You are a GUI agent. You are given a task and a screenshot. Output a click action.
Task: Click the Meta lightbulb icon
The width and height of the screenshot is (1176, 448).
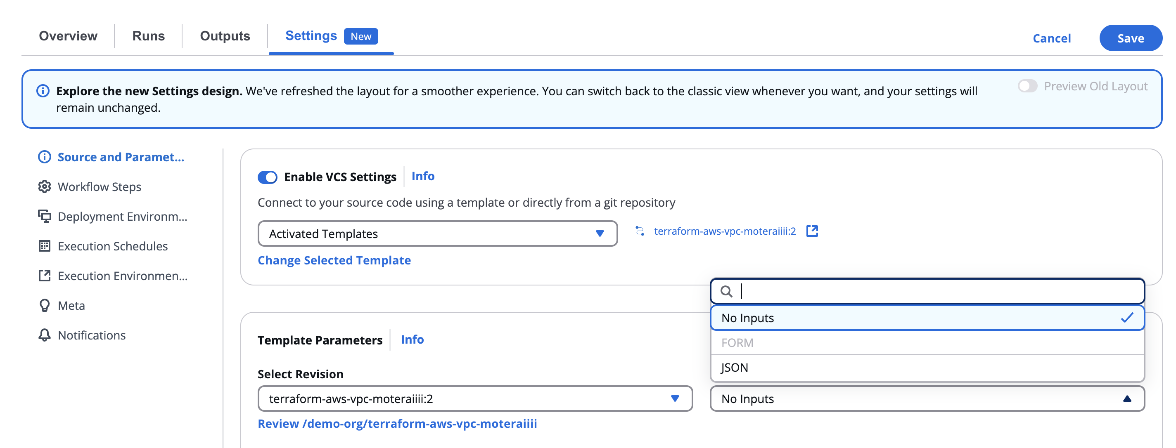[44, 305]
